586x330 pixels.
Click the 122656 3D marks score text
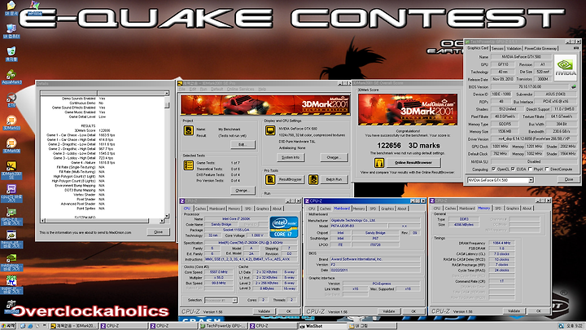click(x=408, y=146)
